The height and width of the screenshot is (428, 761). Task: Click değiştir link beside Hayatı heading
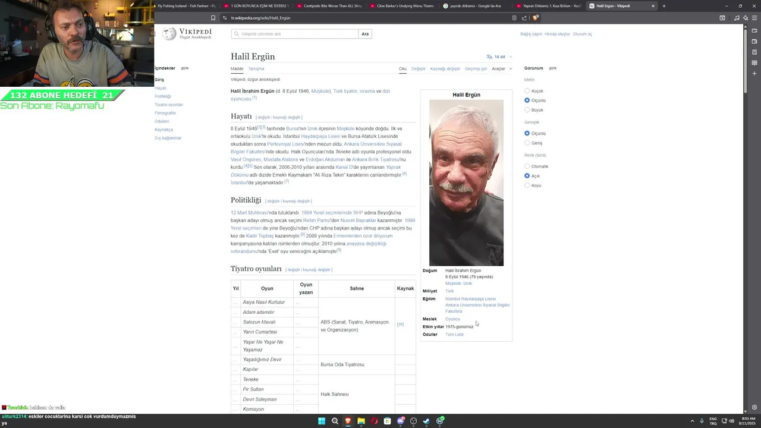(263, 117)
